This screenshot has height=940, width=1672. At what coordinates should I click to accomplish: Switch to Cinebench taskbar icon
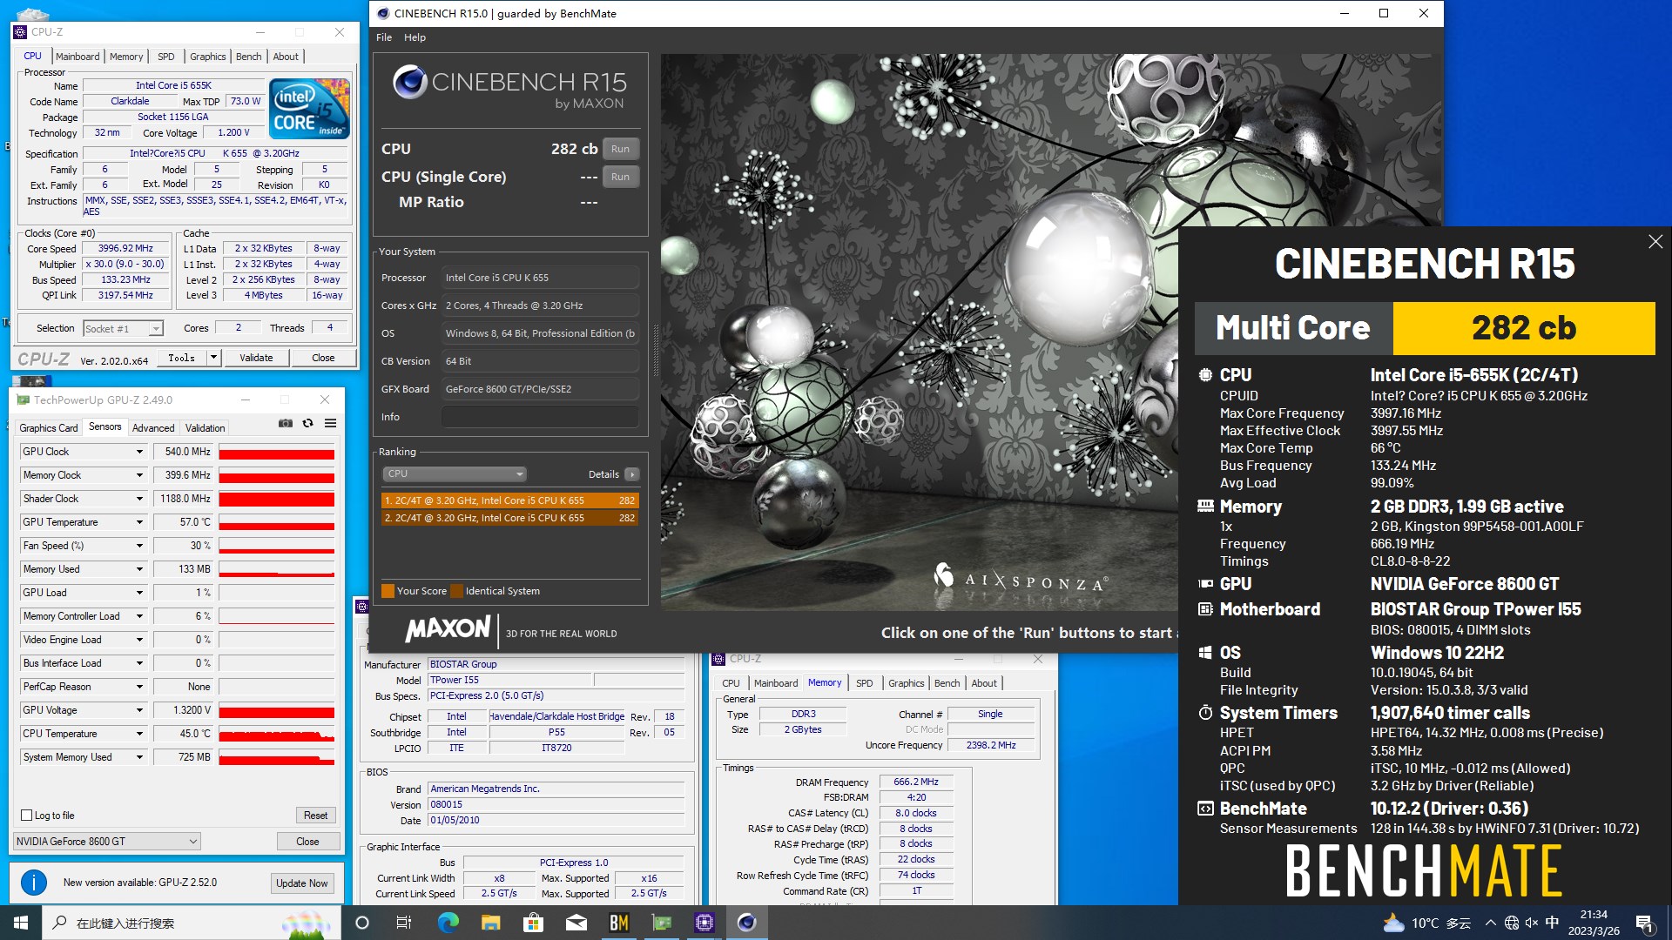coord(746,923)
